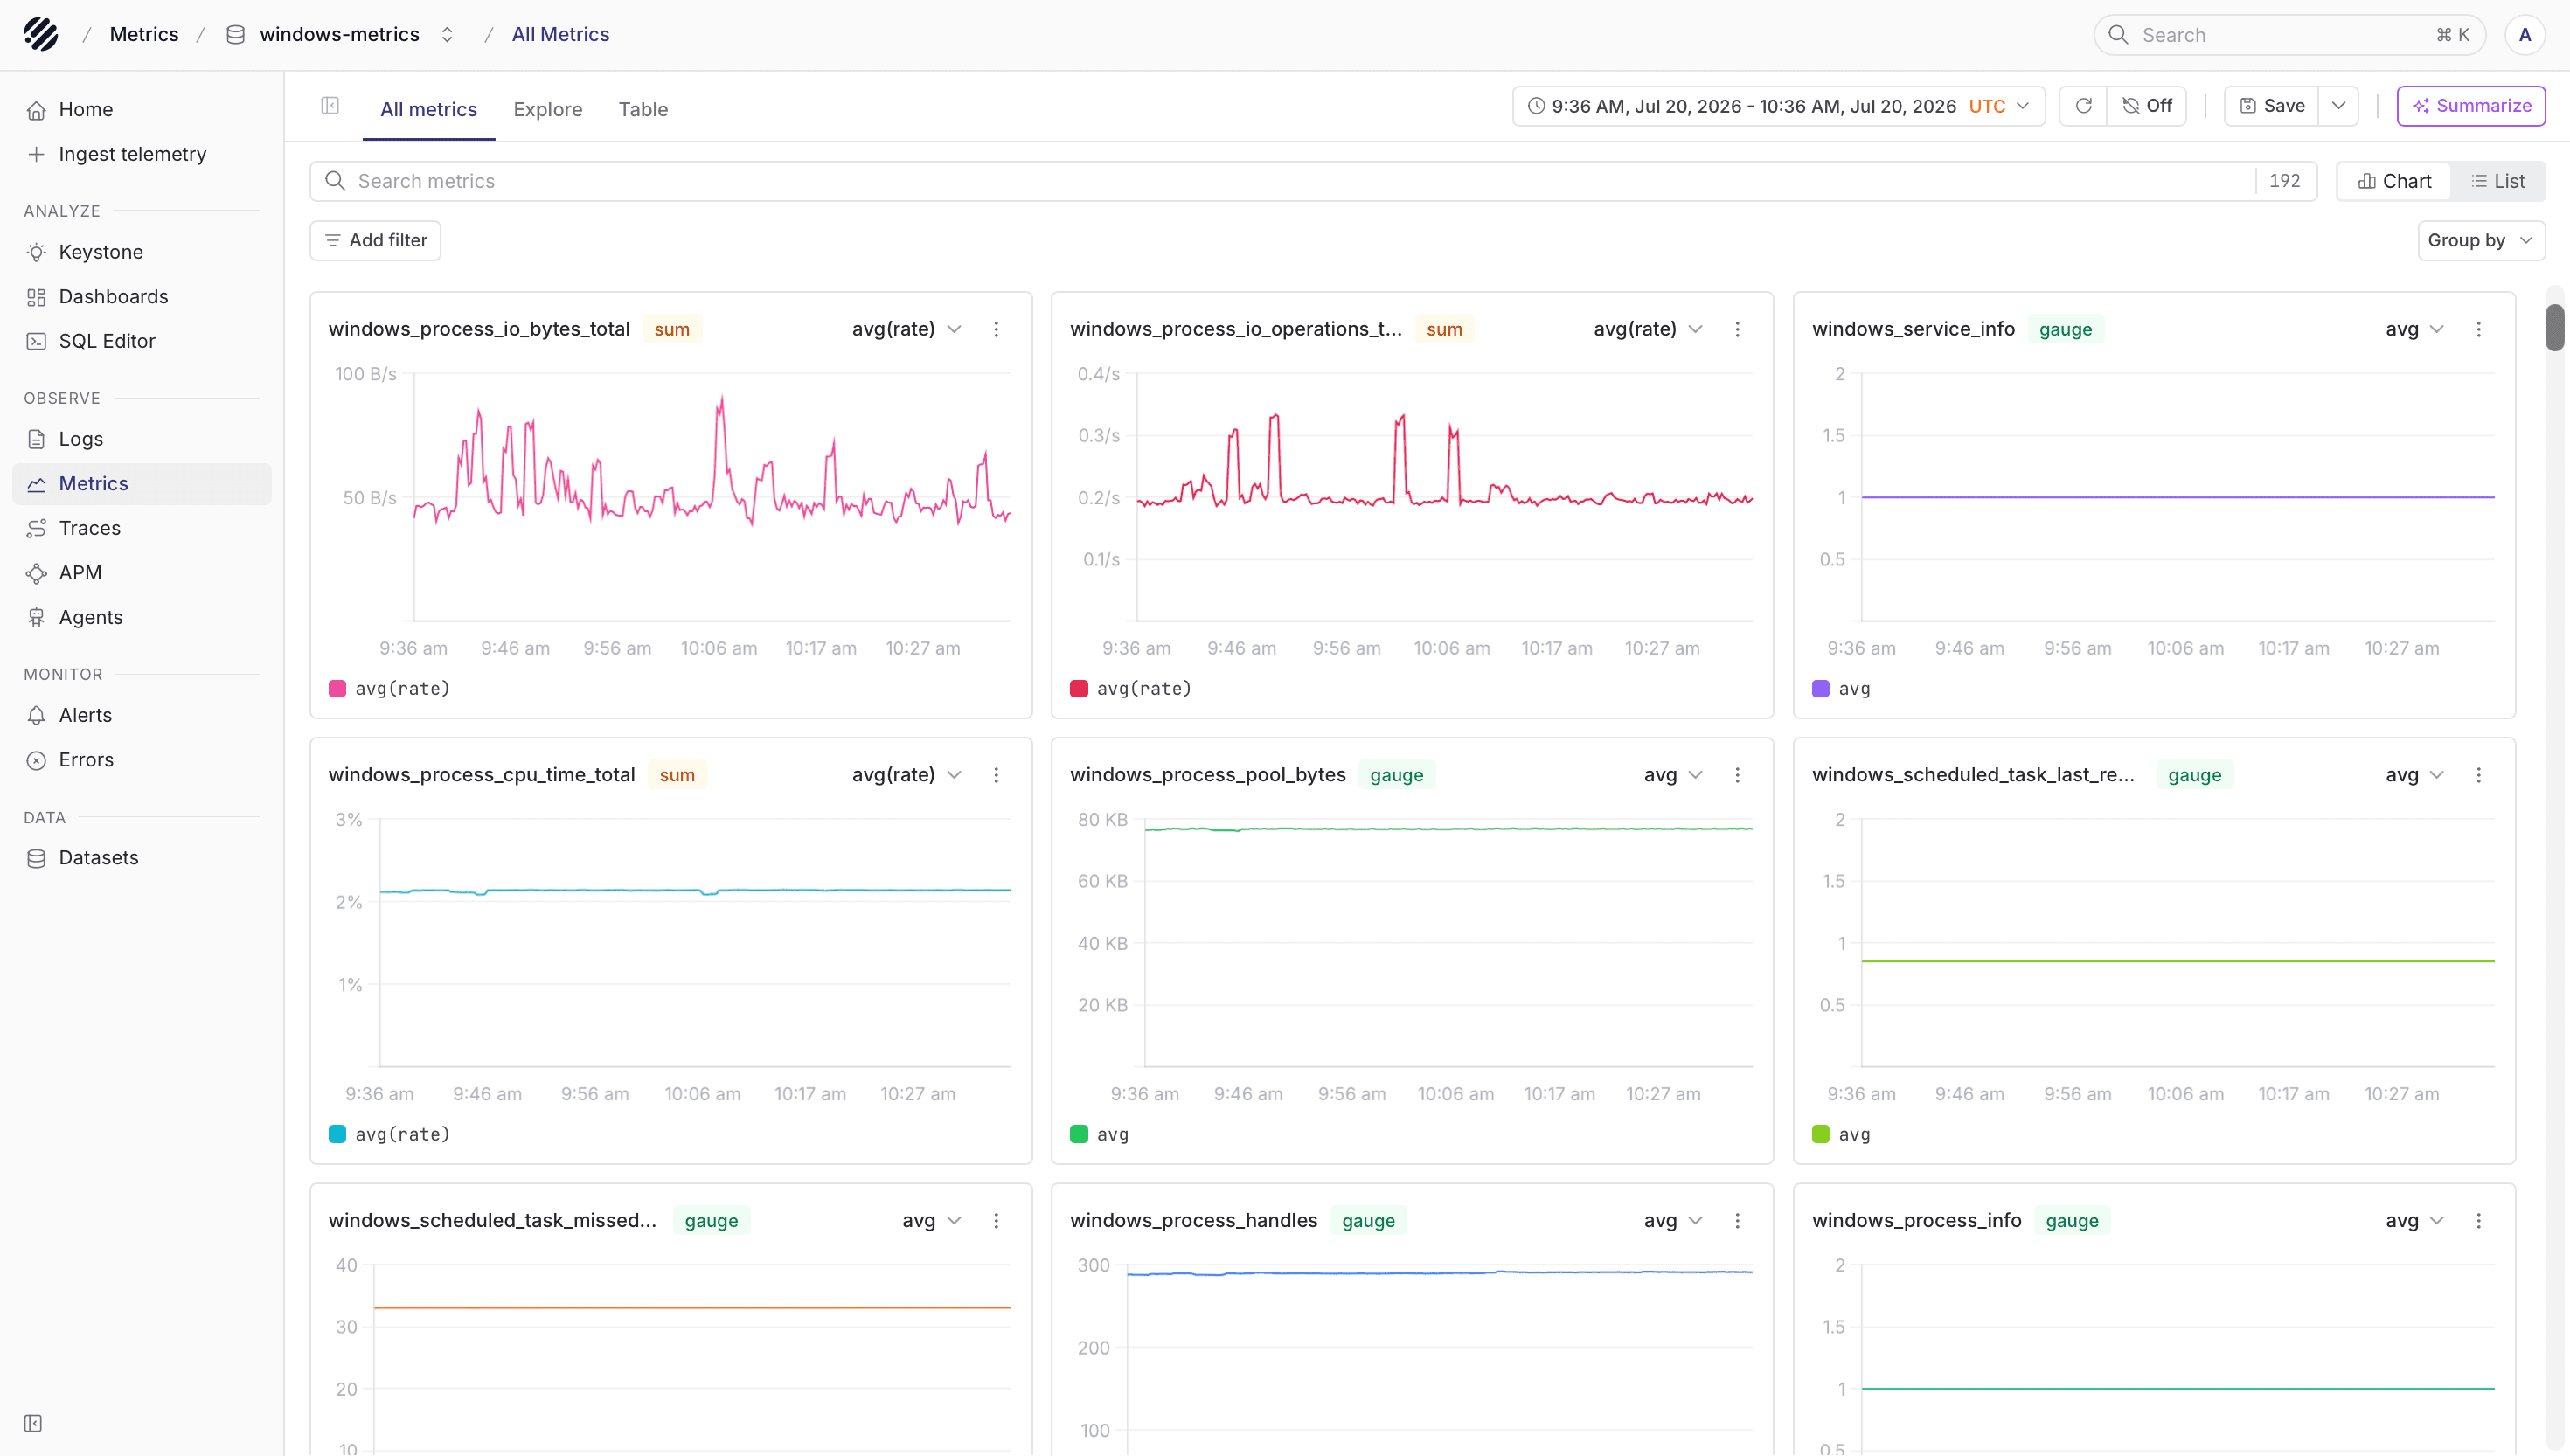Switch to the Explore tab

click(x=548, y=109)
